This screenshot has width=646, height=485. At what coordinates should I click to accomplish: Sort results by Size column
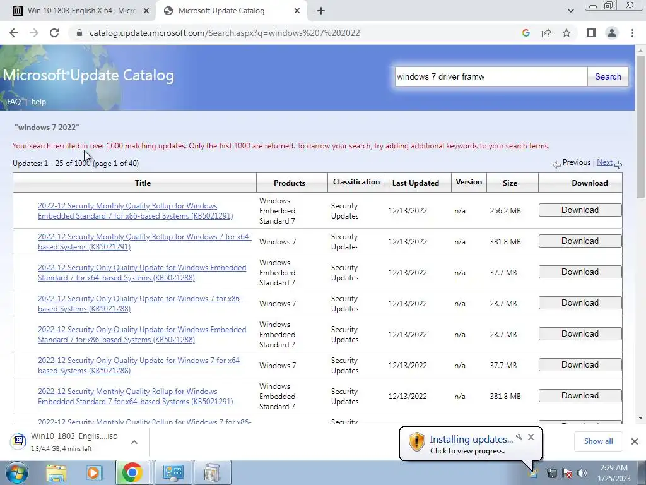tap(510, 183)
